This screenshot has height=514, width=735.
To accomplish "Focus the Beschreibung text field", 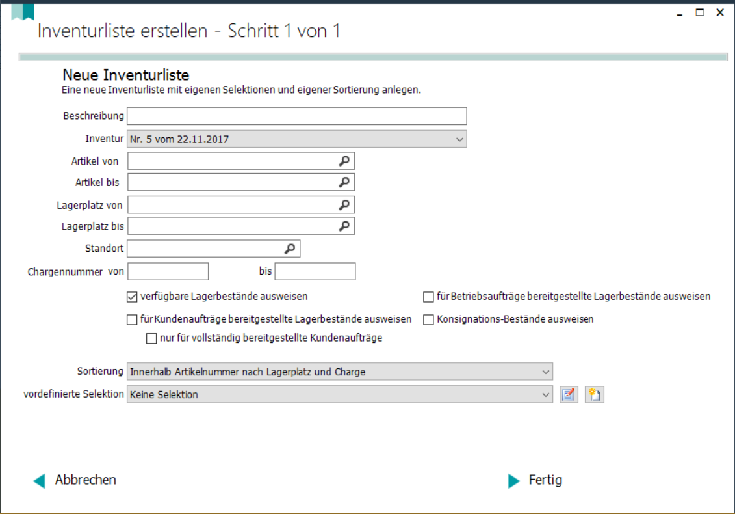I will coord(297,116).
